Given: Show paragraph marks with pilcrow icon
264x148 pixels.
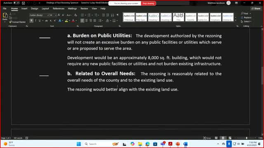Looking at the screenshot, I should tap(118, 15).
